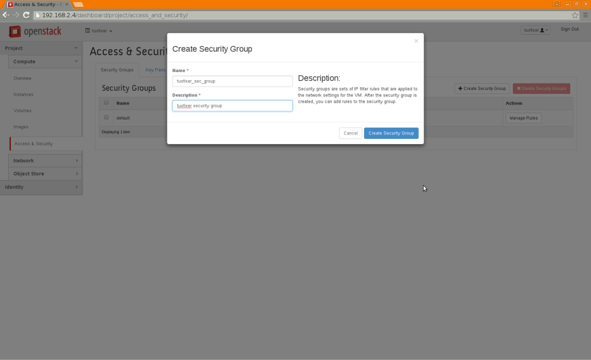The height and width of the screenshot is (360, 591).
Task: Click the Sign Out link
Action: point(570,29)
